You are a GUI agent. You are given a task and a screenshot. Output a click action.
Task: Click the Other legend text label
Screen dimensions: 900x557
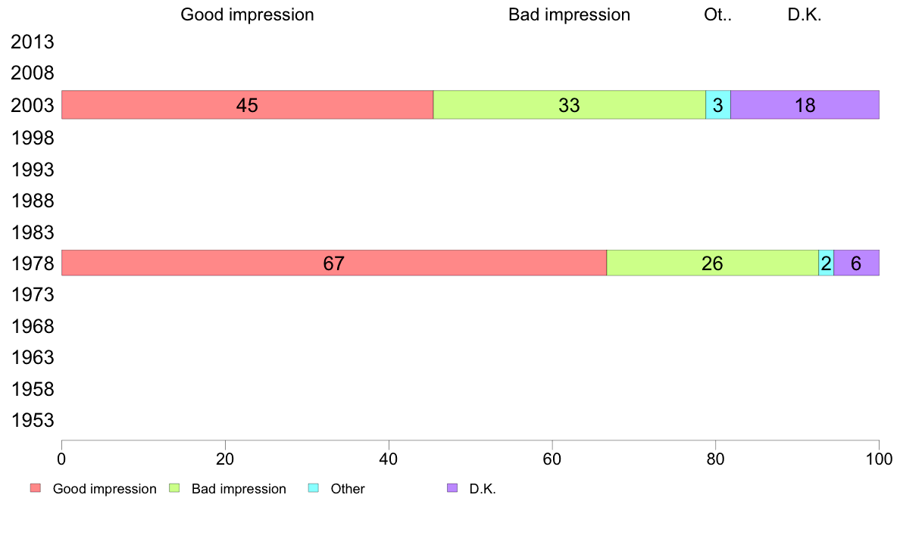(348, 489)
